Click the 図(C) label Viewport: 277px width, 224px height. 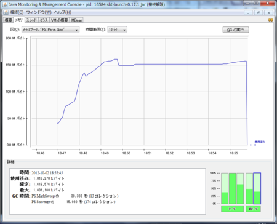pos(15,30)
